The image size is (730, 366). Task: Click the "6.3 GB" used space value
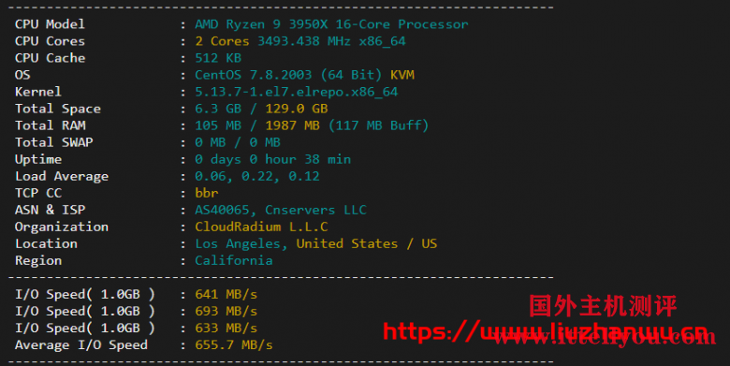pos(218,109)
